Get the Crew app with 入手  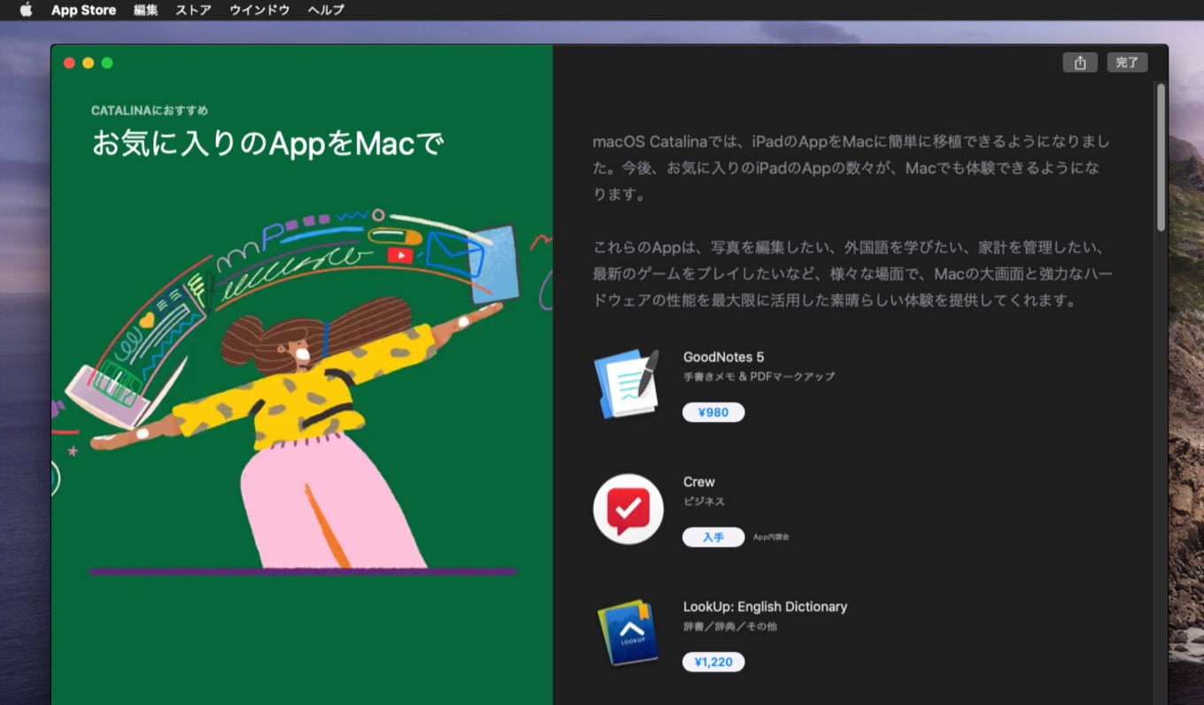(714, 537)
